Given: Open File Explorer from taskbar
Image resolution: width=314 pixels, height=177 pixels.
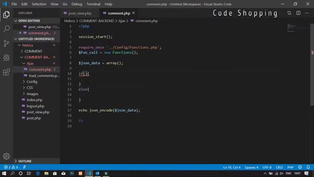Looking at the screenshot, I should point(46,174).
